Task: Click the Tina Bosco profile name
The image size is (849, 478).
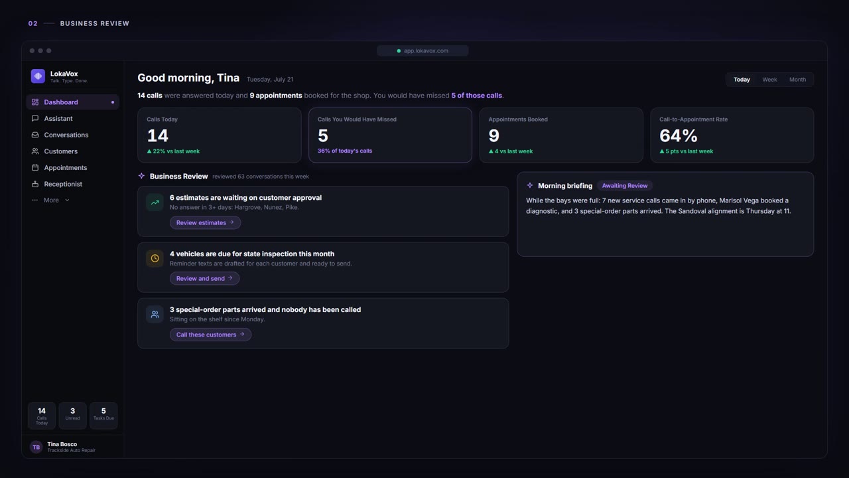Action: click(x=62, y=444)
